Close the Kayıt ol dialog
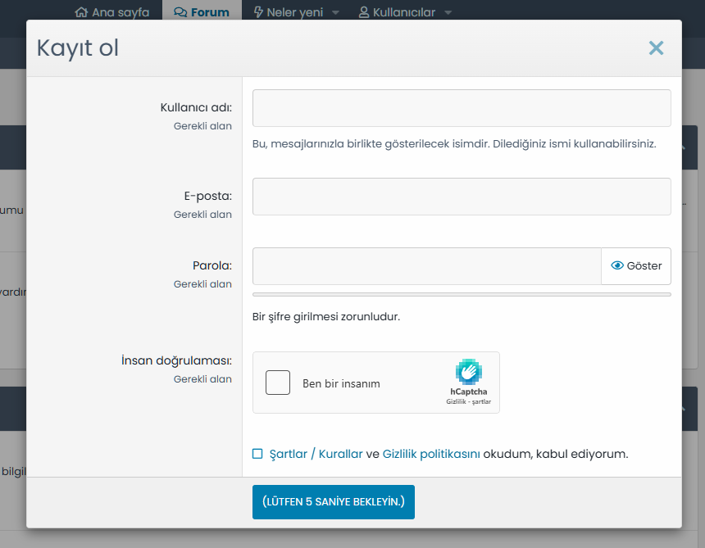Screen dimensions: 705x548 coord(656,48)
